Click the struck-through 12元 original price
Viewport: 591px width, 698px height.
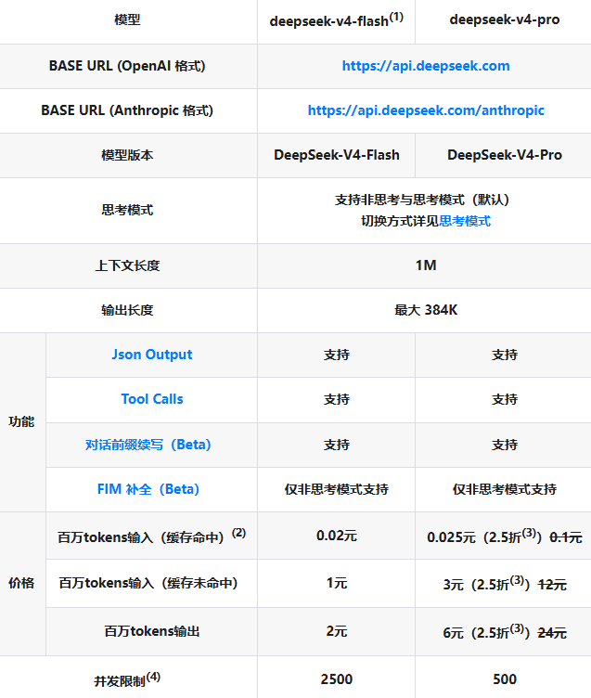(552, 585)
